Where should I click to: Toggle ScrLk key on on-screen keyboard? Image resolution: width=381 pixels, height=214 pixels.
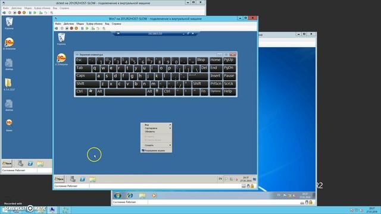tap(229, 84)
